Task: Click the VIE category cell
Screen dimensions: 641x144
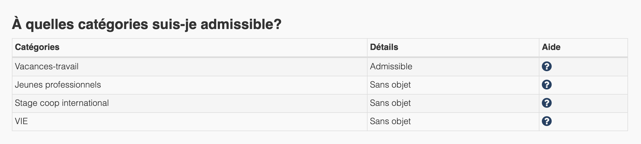Action: (x=190, y=121)
